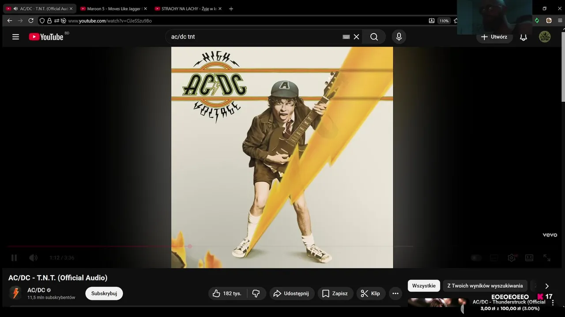565x317 pixels.
Task: Subscribe with Subskrybuj button
Action: [x=104, y=293]
